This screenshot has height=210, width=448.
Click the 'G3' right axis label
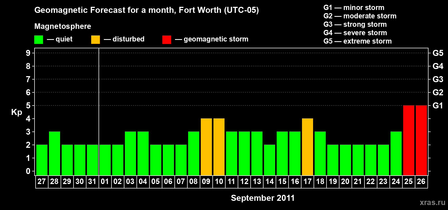438,79
